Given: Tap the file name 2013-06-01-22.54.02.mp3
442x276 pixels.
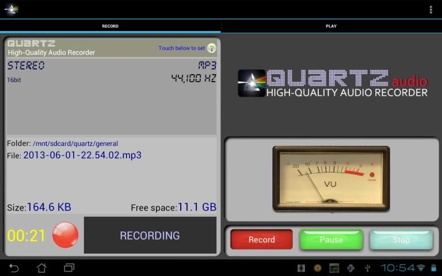Looking at the screenshot, I should tap(82, 155).
